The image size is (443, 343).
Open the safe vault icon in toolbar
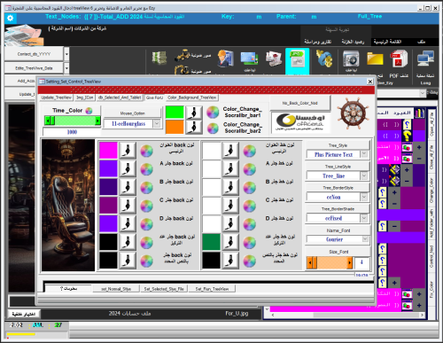pos(351,58)
